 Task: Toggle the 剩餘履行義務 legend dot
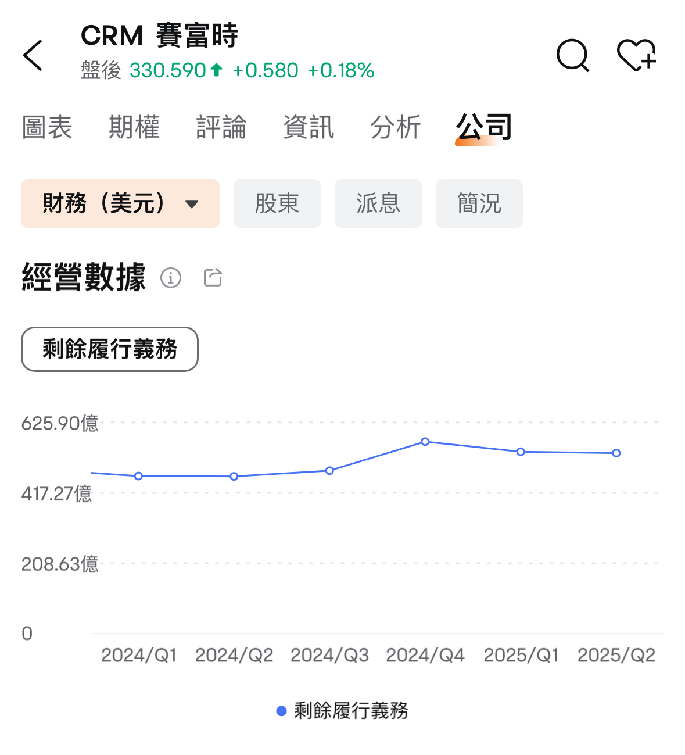click(282, 711)
